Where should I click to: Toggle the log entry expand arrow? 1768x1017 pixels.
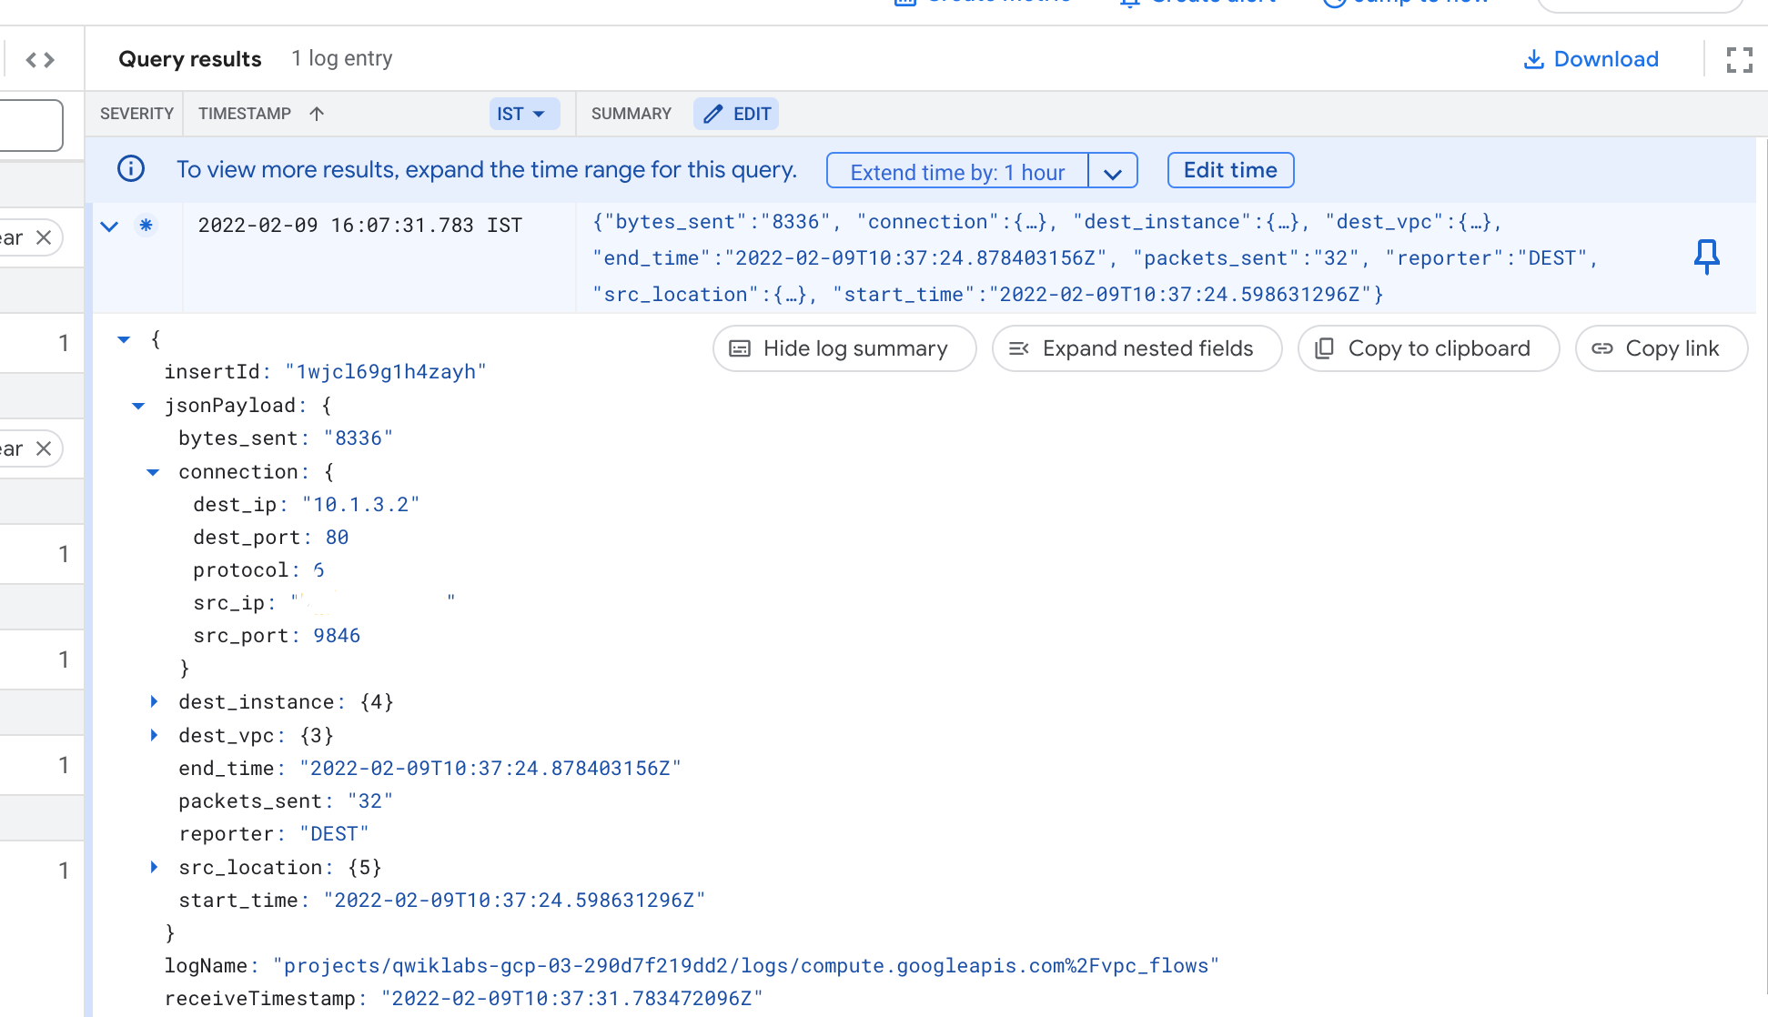(109, 223)
